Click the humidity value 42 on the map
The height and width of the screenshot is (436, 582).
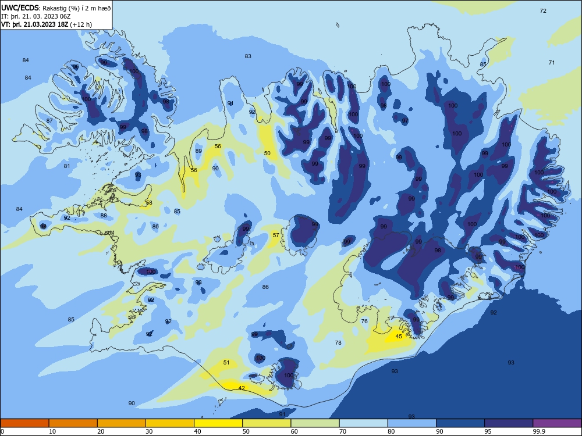tap(242, 388)
